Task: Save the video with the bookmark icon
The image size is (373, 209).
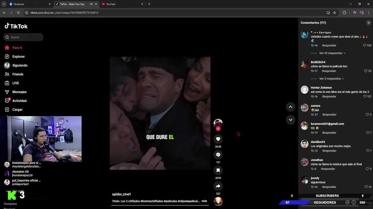Action: (x=218, y=170)
